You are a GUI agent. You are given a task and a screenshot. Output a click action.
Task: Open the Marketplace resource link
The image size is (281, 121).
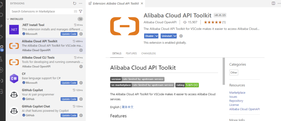(237, 93)
